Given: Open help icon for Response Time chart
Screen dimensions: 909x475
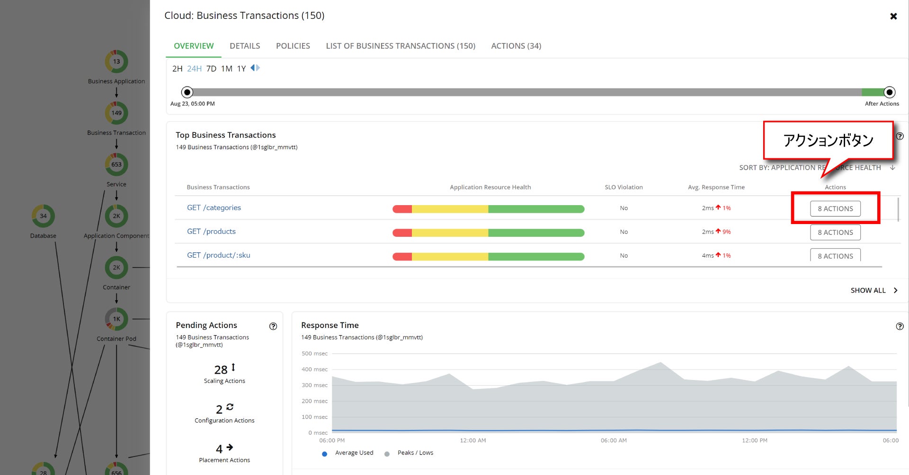Looking at the screenshot, I should click(x=900, y=326).
